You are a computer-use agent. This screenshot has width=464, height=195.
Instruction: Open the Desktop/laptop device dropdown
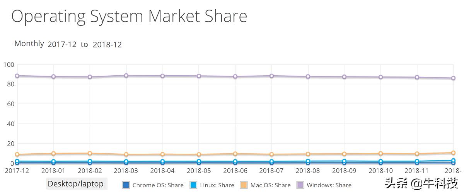[76, 184]
